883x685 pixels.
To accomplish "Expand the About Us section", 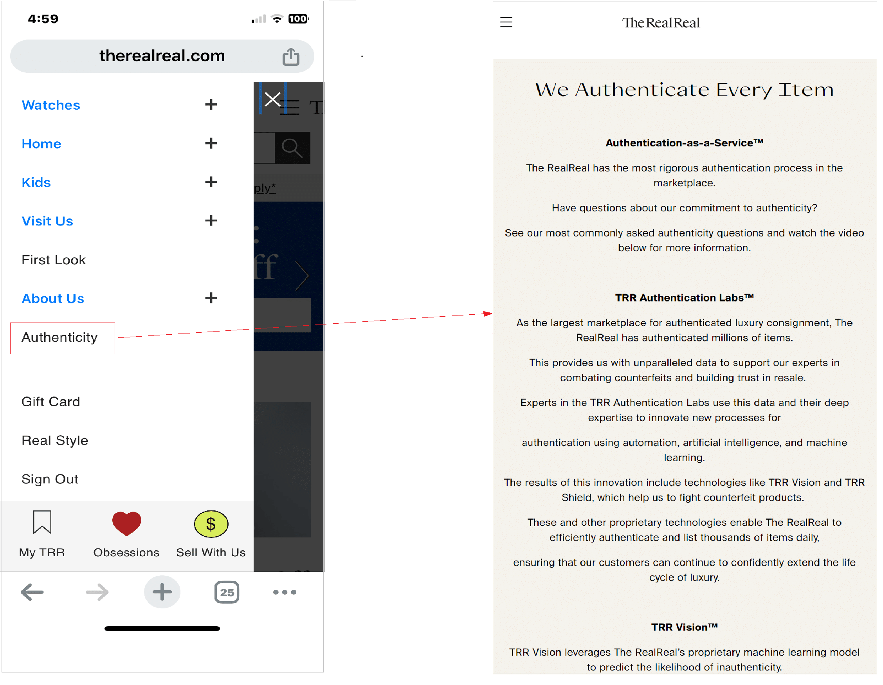I will pyautogui.click(x=211, y=297).
